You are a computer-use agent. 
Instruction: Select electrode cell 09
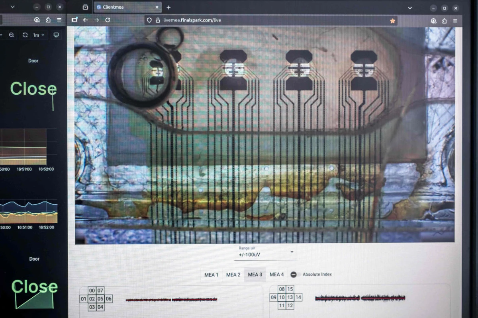click(x=274, y=297)
